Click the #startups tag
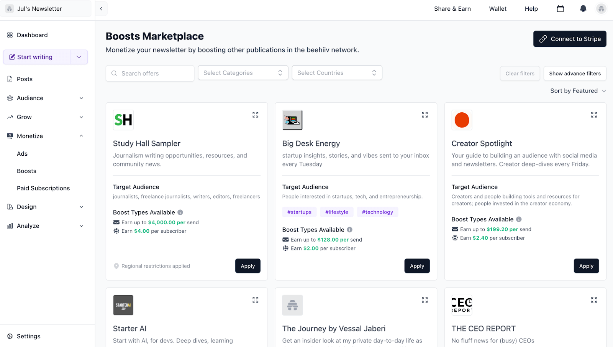This screenshot has height=347, width=613. 299,212
